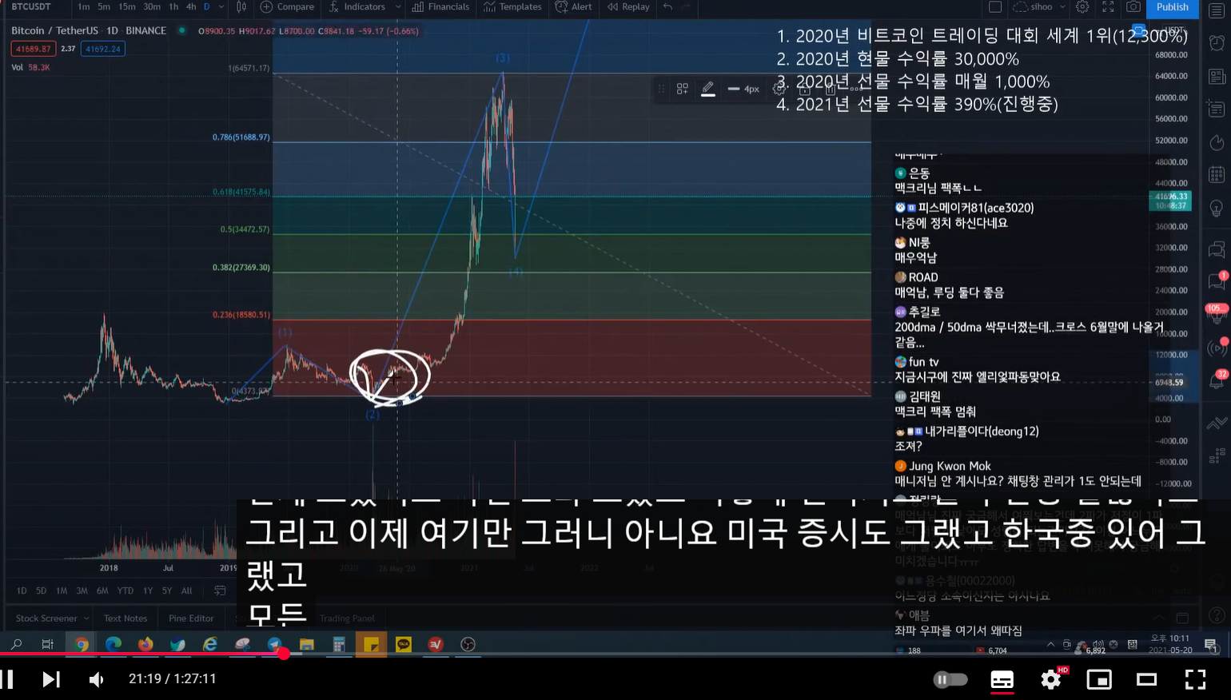Select the 15m timeframe
1231x700 pixels.
coord(126,7)
